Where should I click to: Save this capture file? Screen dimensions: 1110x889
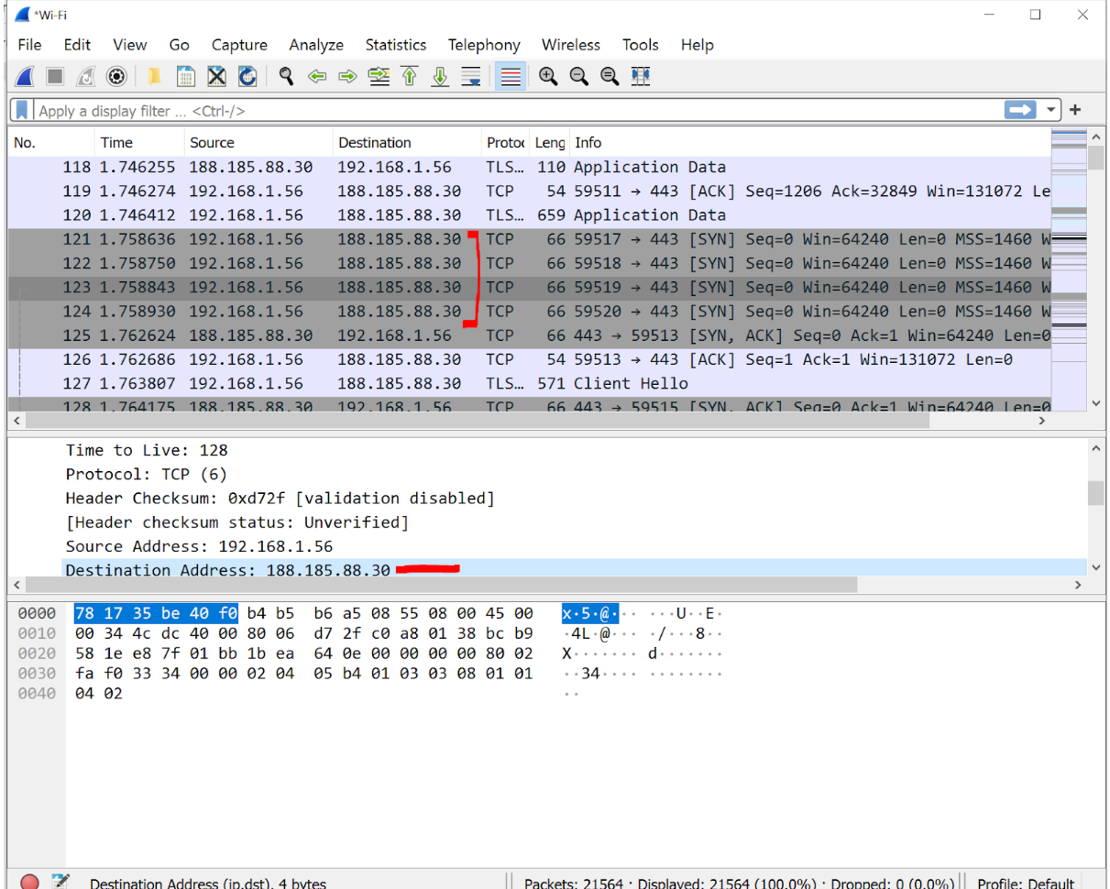pyautogui.click(x=186, y=77)
